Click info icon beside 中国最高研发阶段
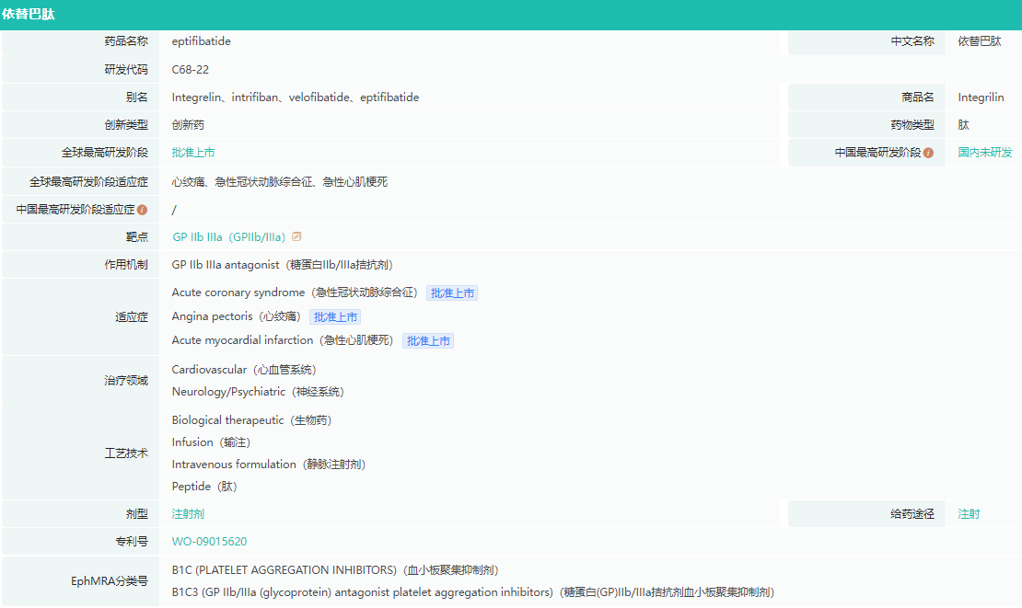 (928, 153)
